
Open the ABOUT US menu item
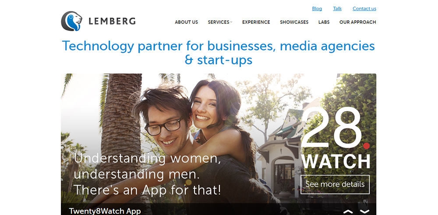click(186, 22)
